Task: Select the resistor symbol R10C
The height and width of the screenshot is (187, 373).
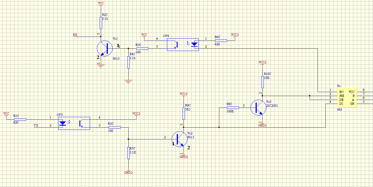Action: click(x=262, y=82)
